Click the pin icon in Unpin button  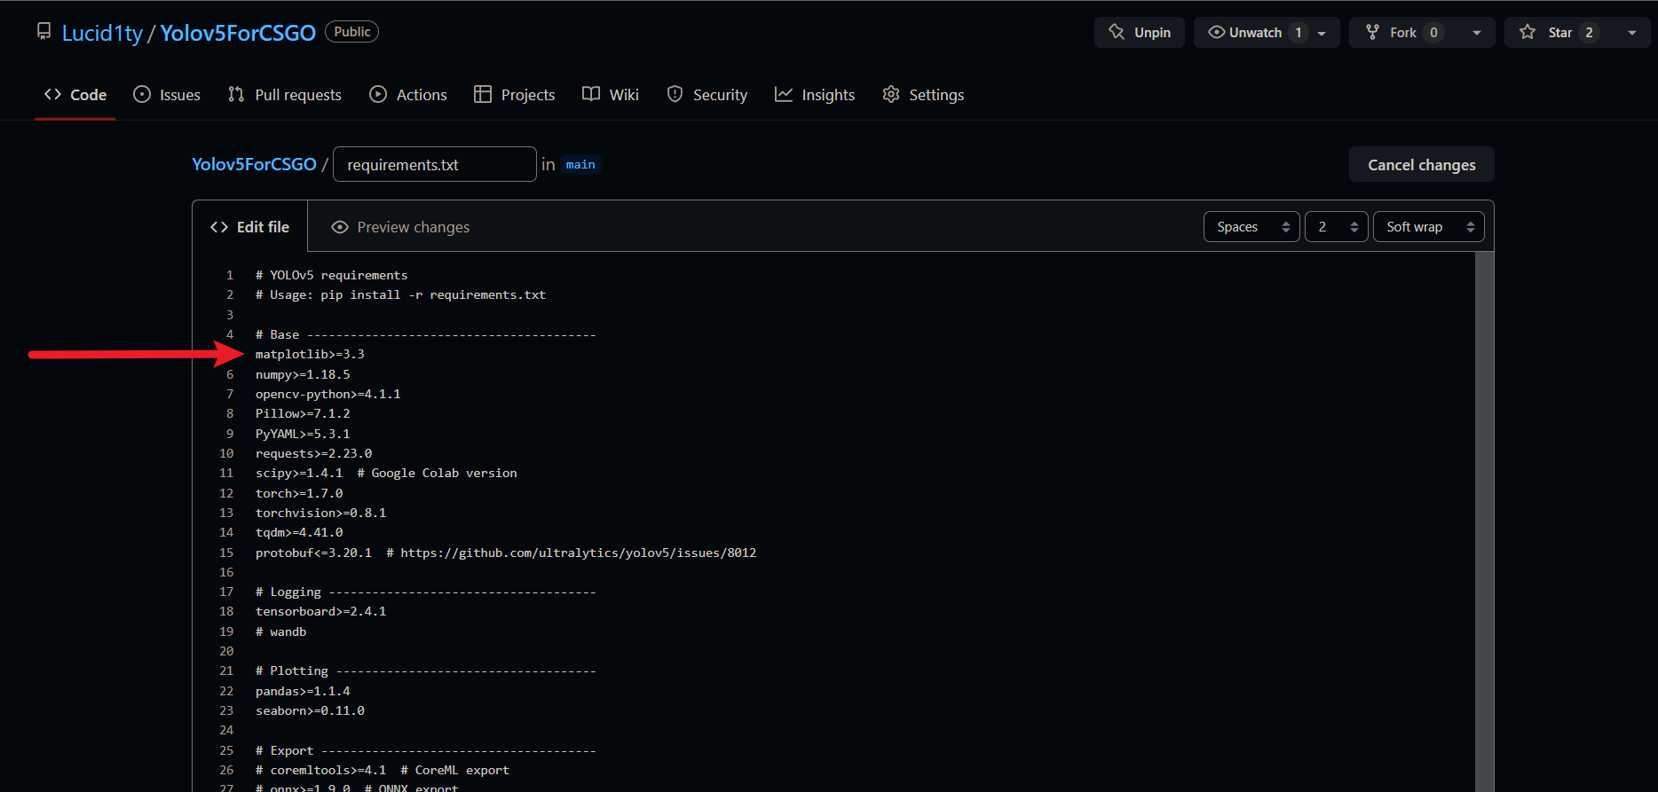tap(1117, 32)
